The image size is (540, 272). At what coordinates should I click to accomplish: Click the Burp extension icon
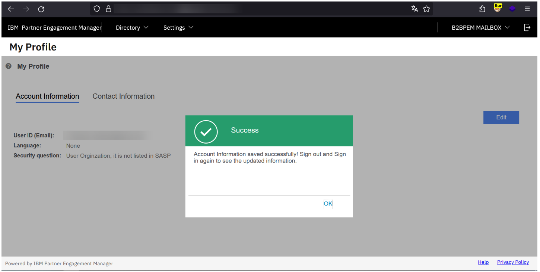coord(498,8)
